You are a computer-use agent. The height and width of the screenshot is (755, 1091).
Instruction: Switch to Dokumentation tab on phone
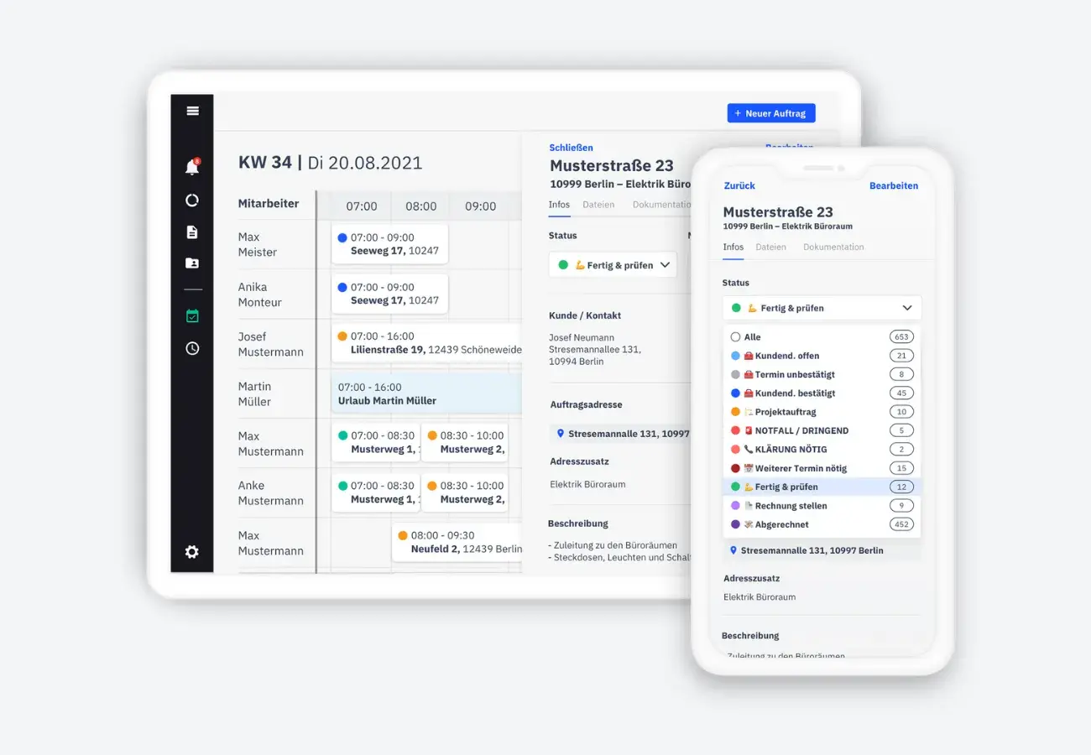[833, 247]
